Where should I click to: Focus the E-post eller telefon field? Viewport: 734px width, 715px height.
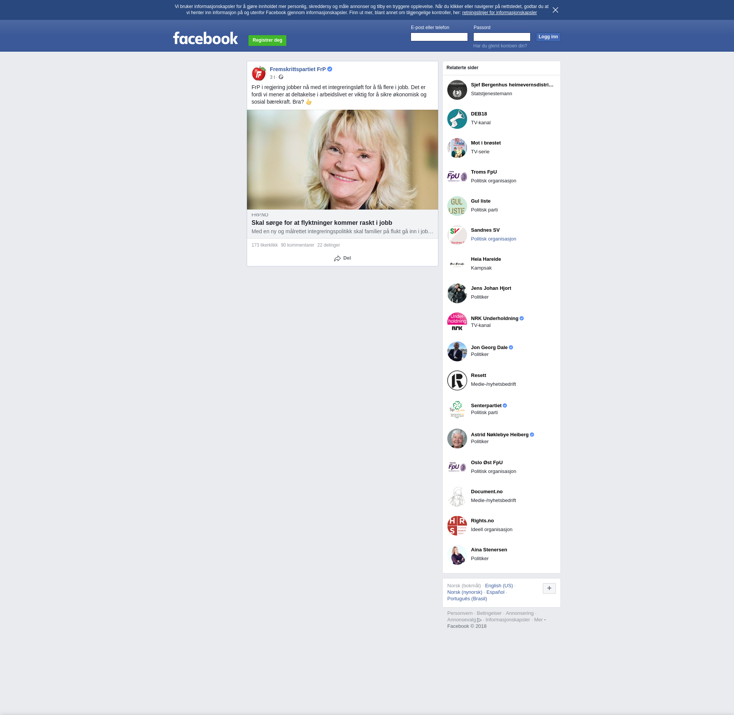439,37
